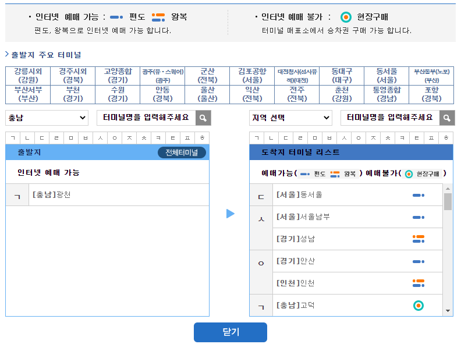Click the arrival terminal search magnifier icon
This screenshot has height=344, width=461.
447,118
